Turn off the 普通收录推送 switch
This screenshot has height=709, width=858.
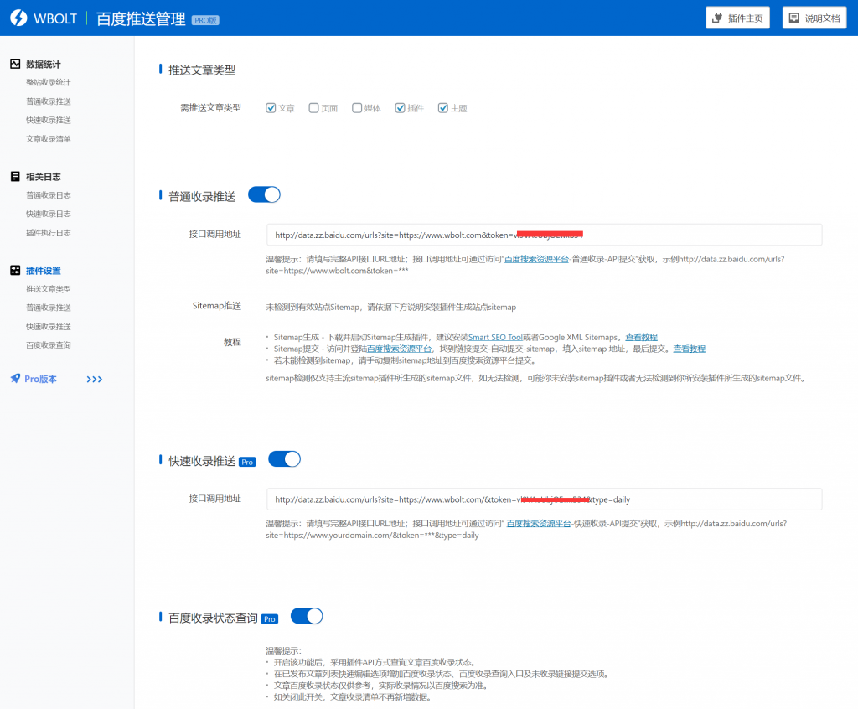point(264,194)
